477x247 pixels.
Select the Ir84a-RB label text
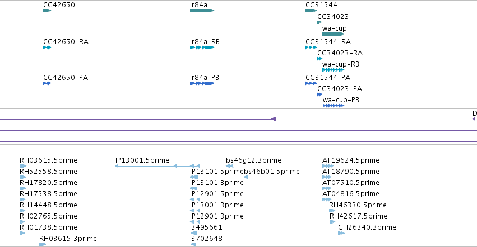(205, 41)
